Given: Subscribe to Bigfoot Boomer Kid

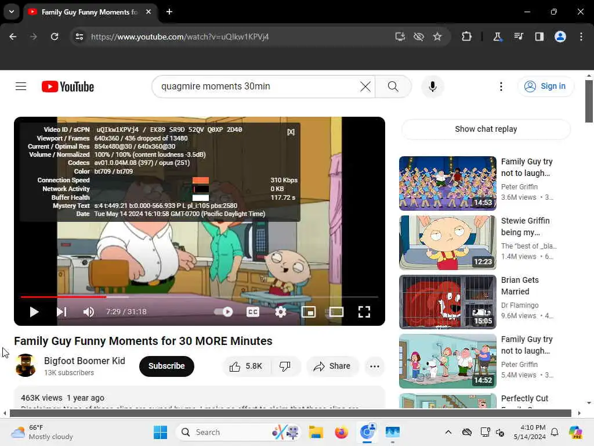Looking at the screenshot, I should coord(166,366).
